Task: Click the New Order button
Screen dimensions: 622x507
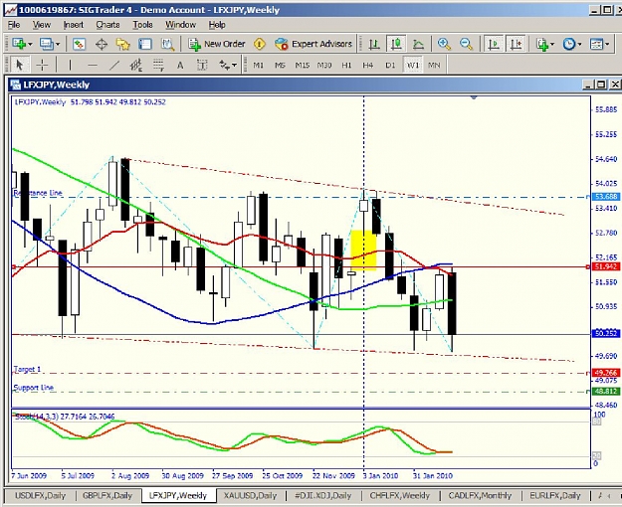Action: click(217, 44)
